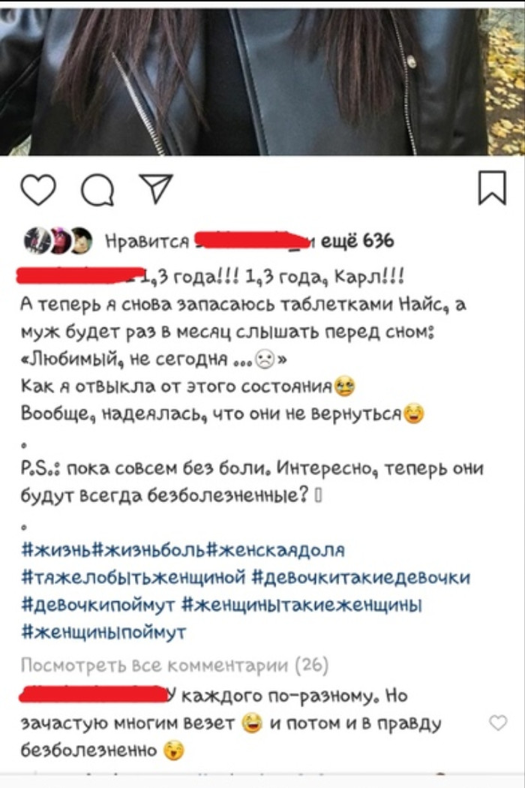Open hashtag #девочкипоймут

coord(98,605)
